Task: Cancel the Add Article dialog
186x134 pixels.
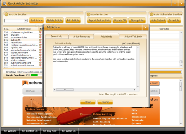Action: pos(105,102)
